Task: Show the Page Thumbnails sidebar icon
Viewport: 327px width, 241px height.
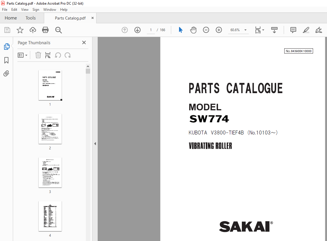Action: pos(6,47)
